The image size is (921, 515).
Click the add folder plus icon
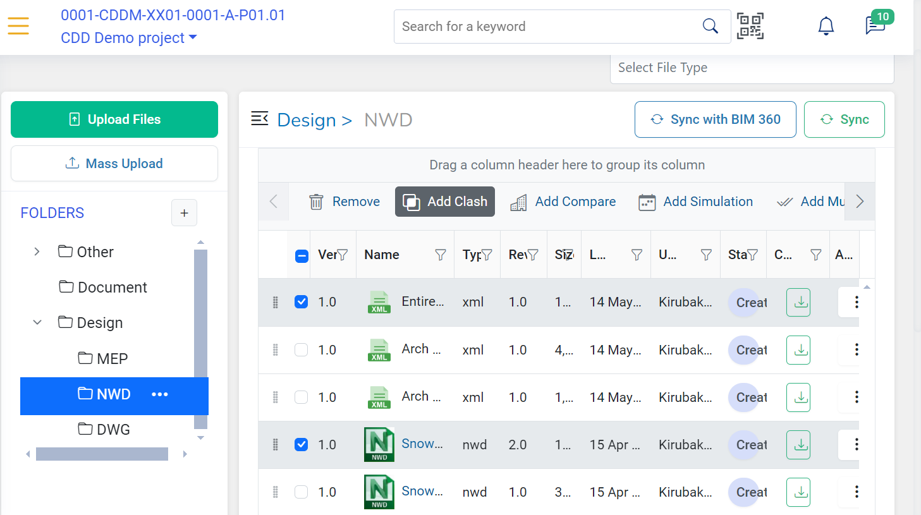(184, 213)
